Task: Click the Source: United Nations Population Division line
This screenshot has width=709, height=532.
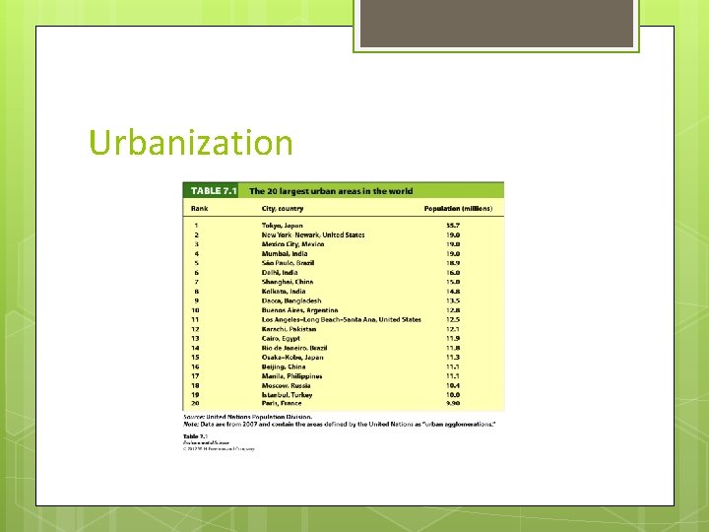Action: [247, 417]
